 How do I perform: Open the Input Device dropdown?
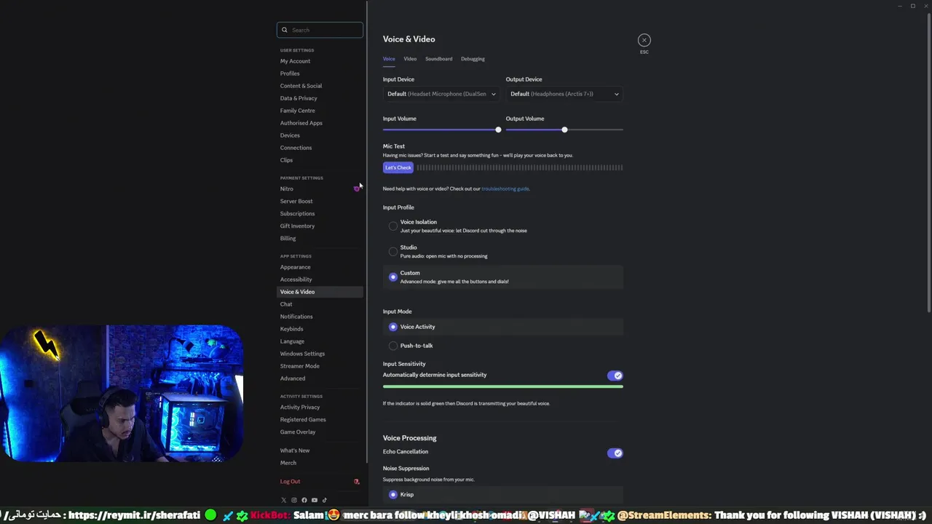tap(441, 94)
